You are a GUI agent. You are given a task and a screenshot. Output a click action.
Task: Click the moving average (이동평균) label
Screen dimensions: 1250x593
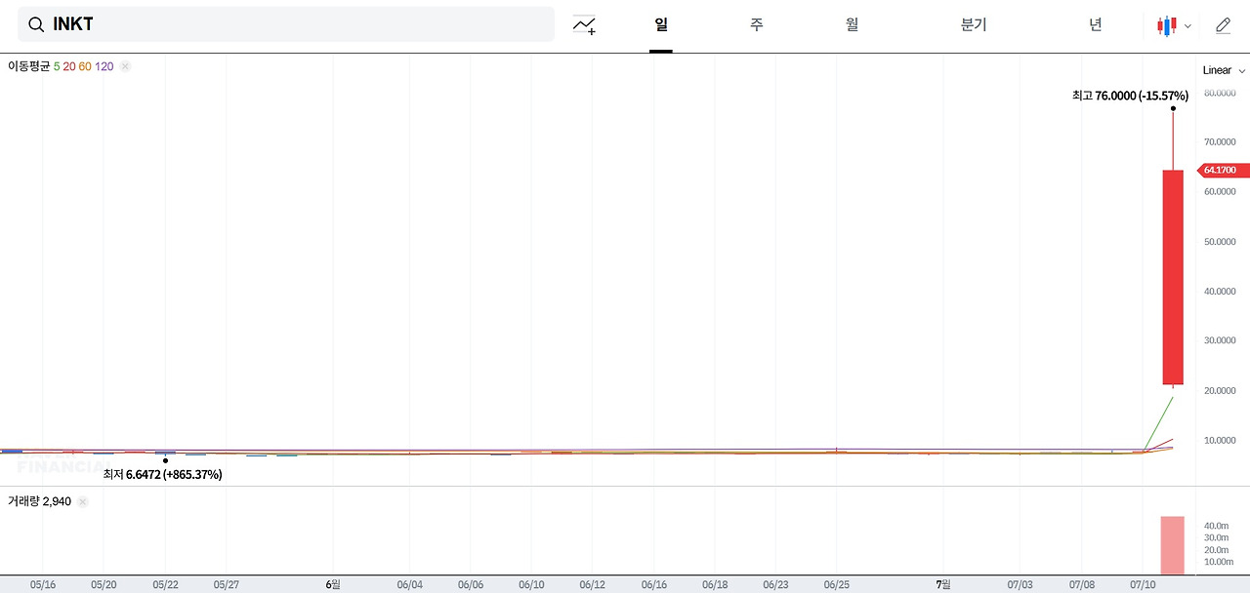28,66
